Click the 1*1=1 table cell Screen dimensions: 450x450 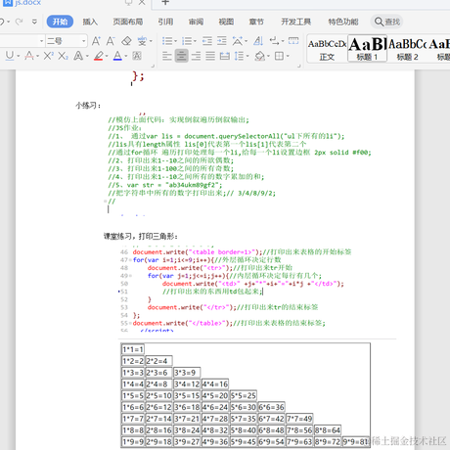133,349
